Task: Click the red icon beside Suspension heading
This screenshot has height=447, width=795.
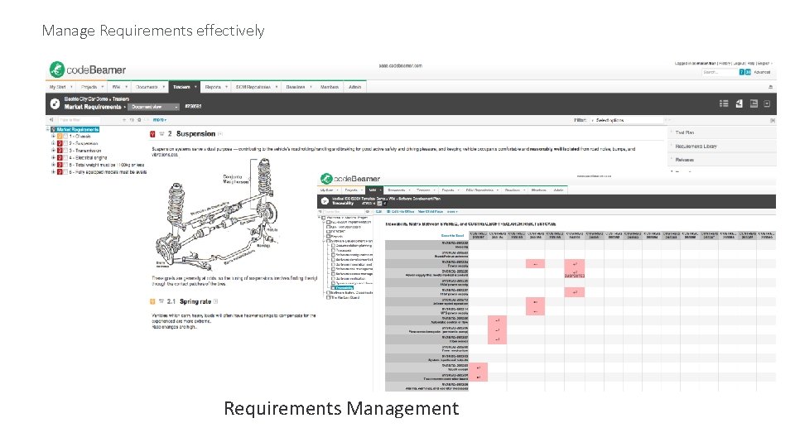Action: (x=152, y=134)
